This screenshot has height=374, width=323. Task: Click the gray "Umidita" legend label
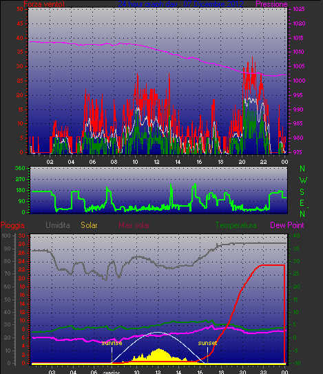click(x=58, y=225)
